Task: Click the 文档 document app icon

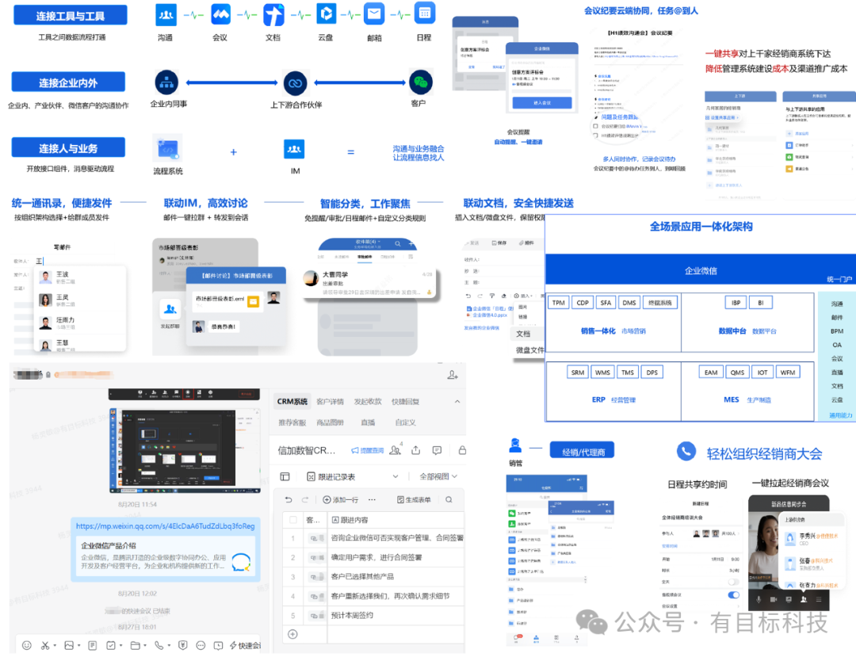Action: [x=273, y=15]
